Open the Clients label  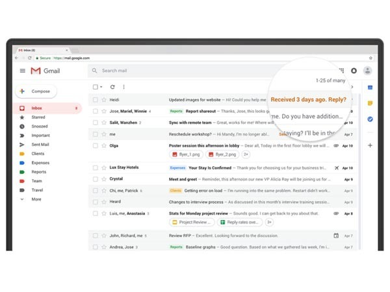38,154
